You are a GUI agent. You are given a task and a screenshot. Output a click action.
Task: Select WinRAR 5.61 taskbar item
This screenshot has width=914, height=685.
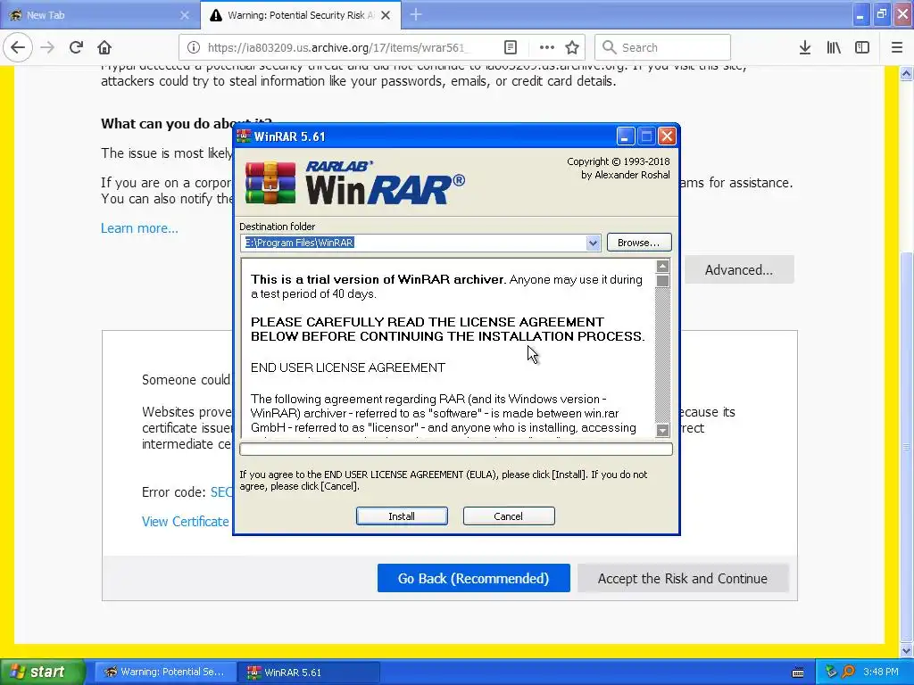pos(310,673)
